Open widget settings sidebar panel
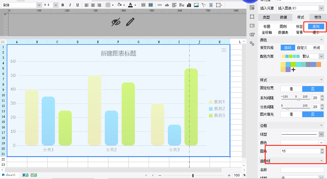This screenshot has width=327, height=179. (x=252, y=26)
